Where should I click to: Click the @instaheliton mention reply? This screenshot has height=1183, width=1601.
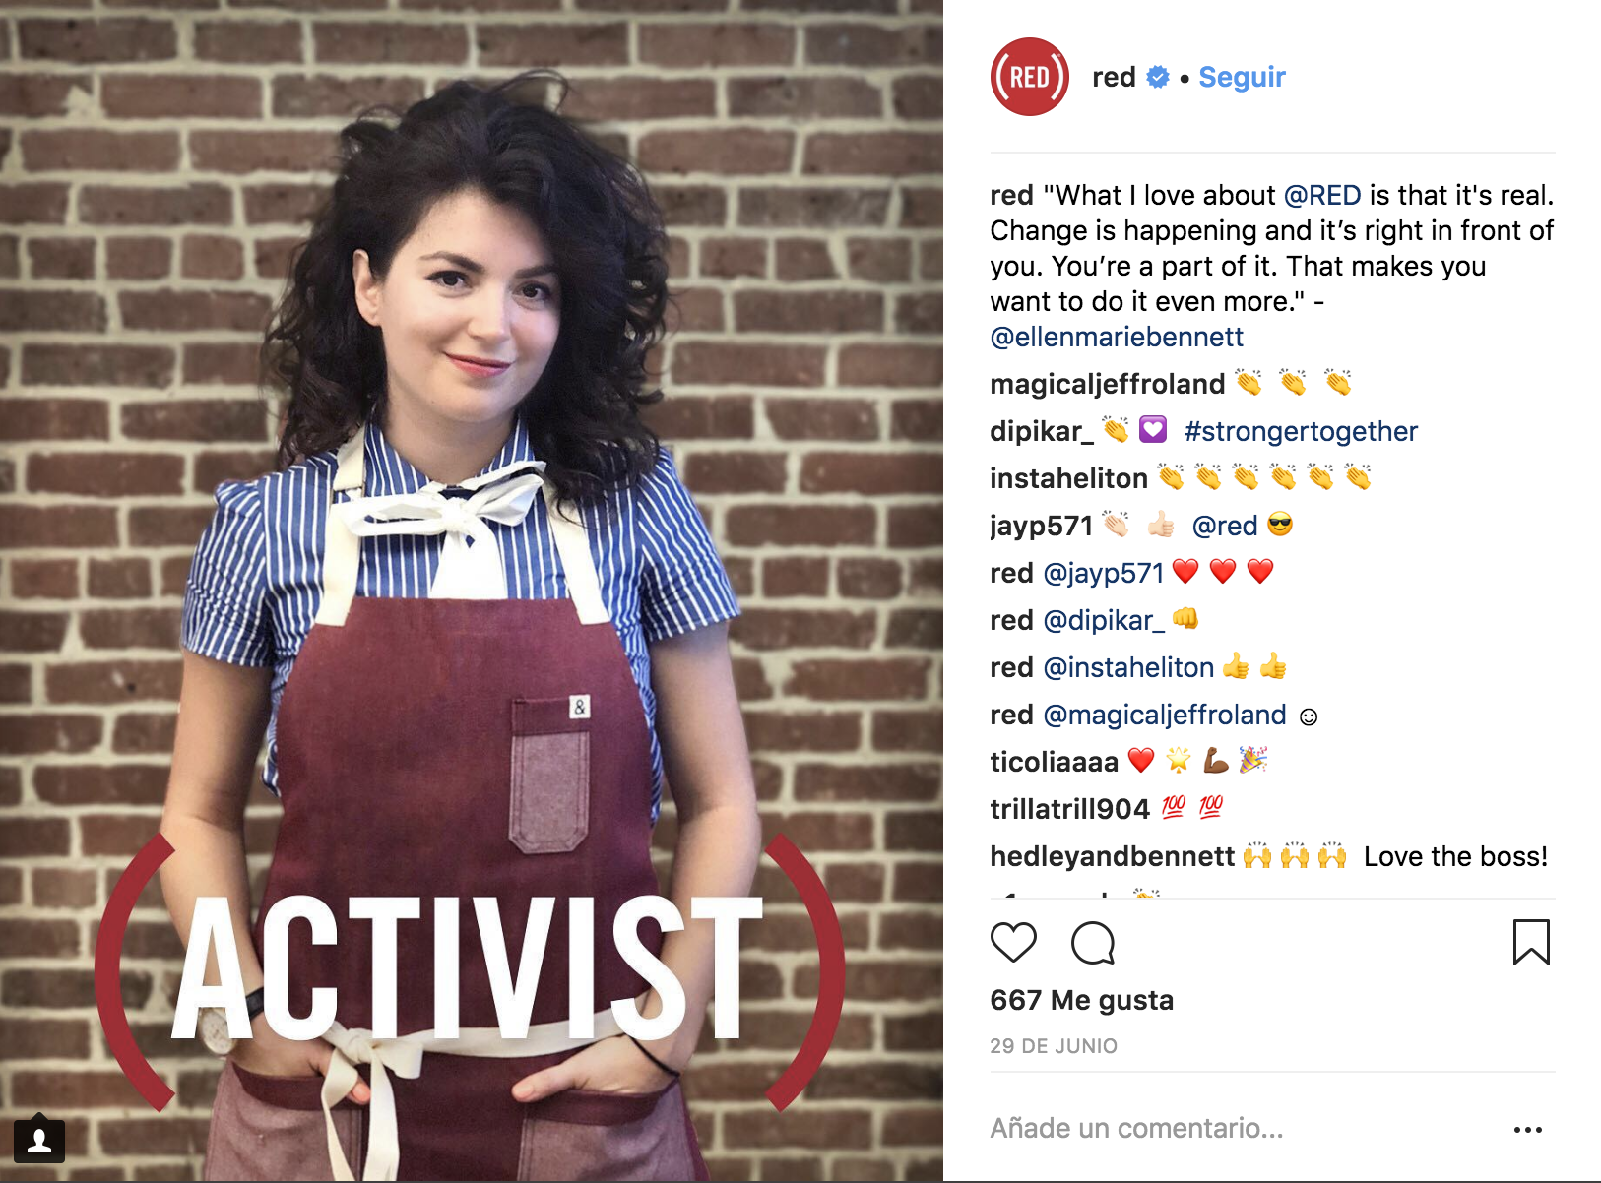(1128, 667)
